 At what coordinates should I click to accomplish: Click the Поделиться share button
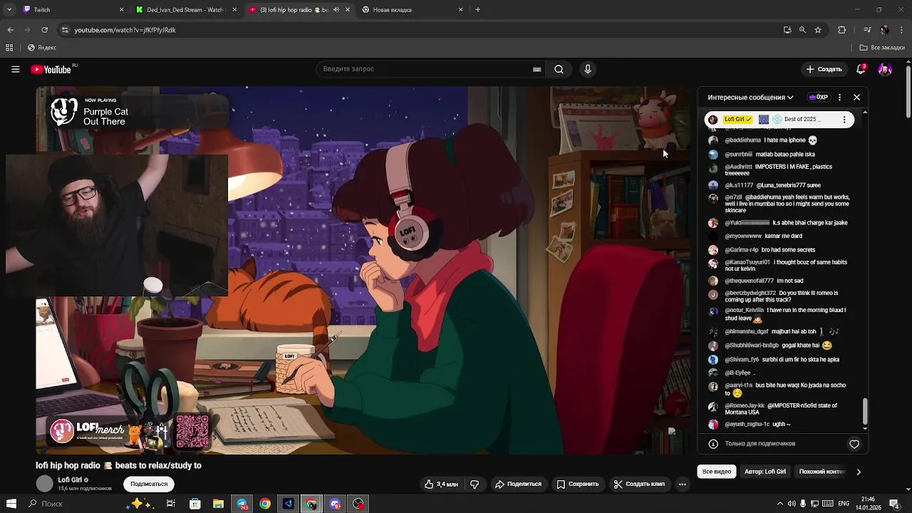pos(519,484)
